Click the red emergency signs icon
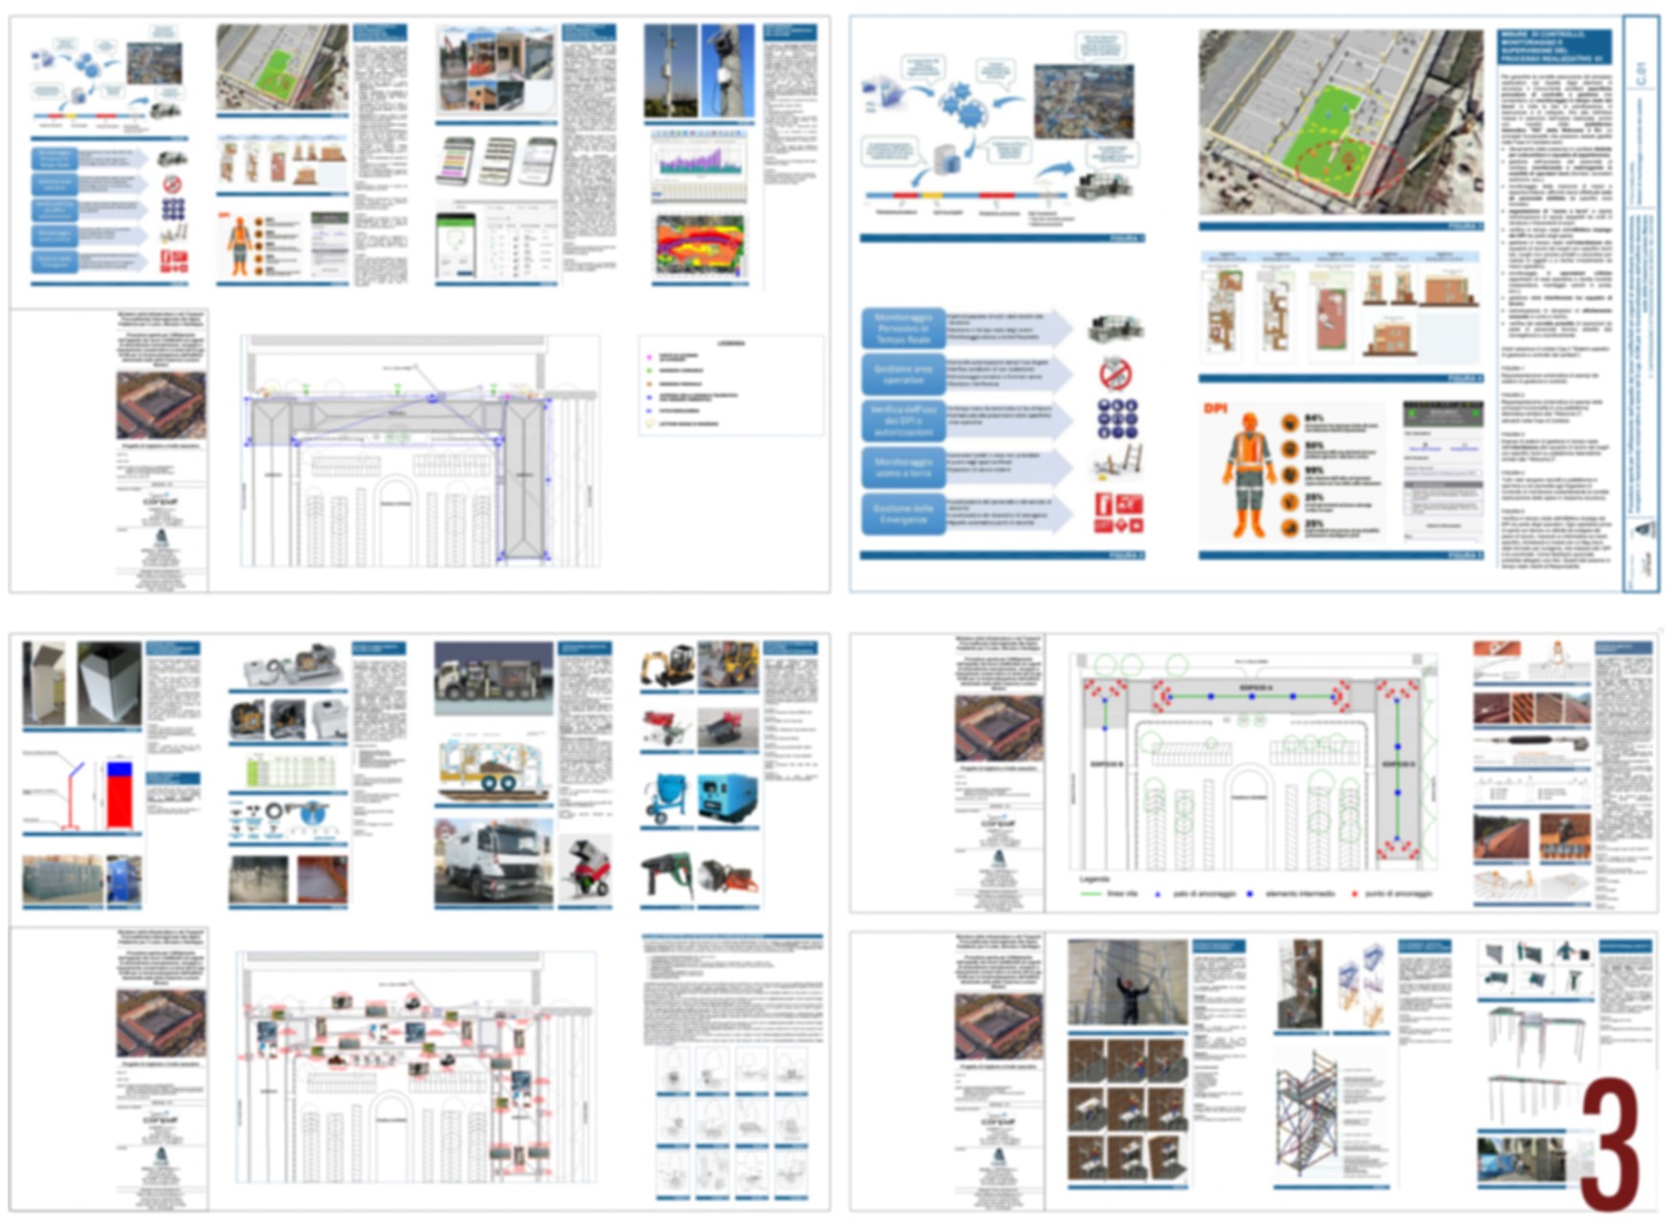This screenshot has width=1675, height=1221. [x=1119, y=512]
